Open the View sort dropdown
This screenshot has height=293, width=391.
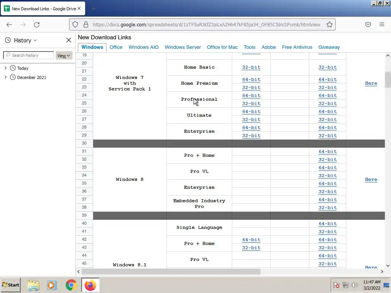(64, 56)
